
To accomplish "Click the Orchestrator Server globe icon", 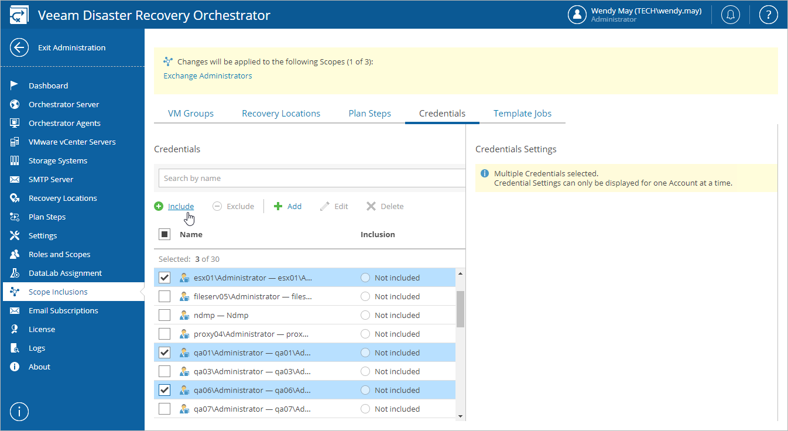I will (x=15, y=104).
